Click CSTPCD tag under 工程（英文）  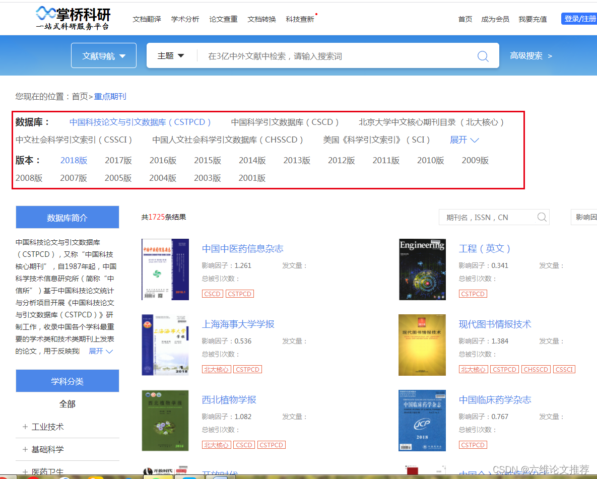473,294
